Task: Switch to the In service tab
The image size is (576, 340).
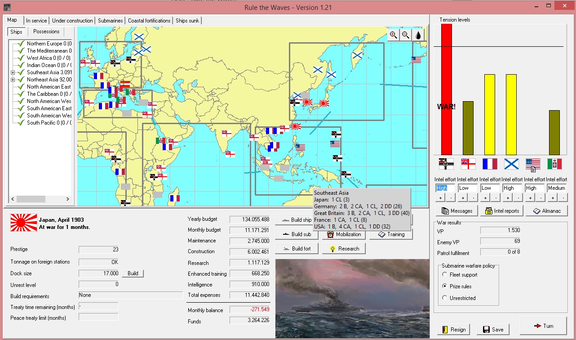Action: pos(36,21)
